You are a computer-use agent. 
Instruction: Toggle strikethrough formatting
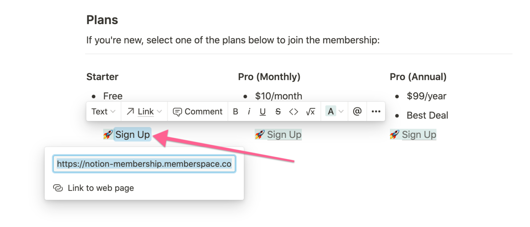tap(278, 111)
